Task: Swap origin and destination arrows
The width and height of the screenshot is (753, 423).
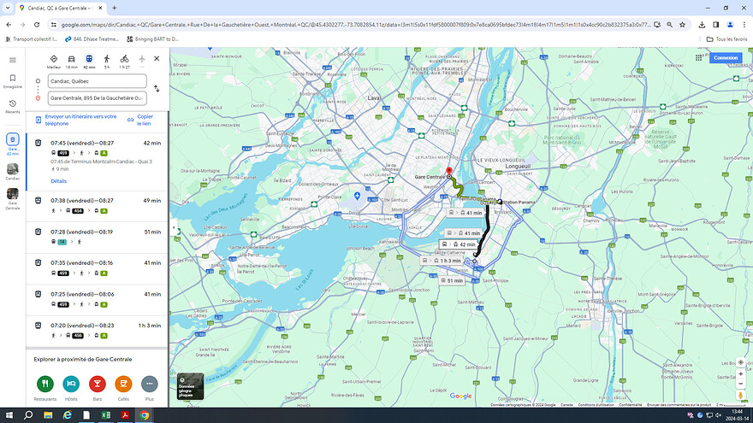Action: pyautogui.click(x=157, y=89)
